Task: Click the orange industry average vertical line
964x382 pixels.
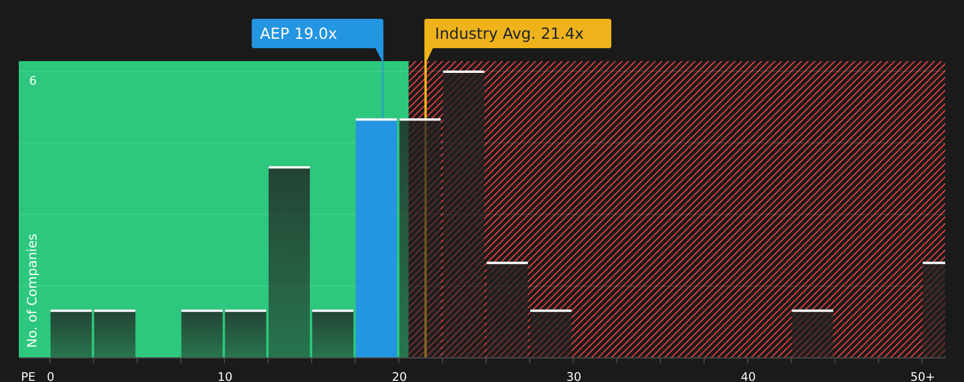Action: pyautogui.click(x=426, y=209)
